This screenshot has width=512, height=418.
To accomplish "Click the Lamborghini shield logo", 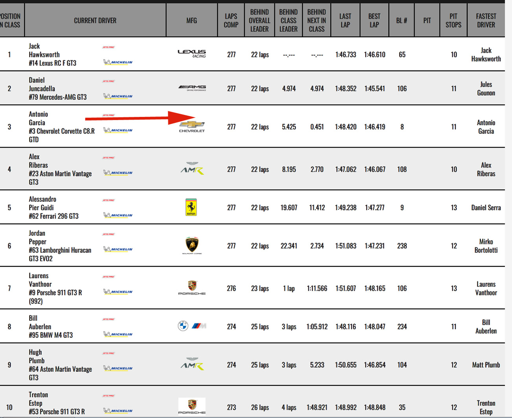I will [x=192, y=245].
